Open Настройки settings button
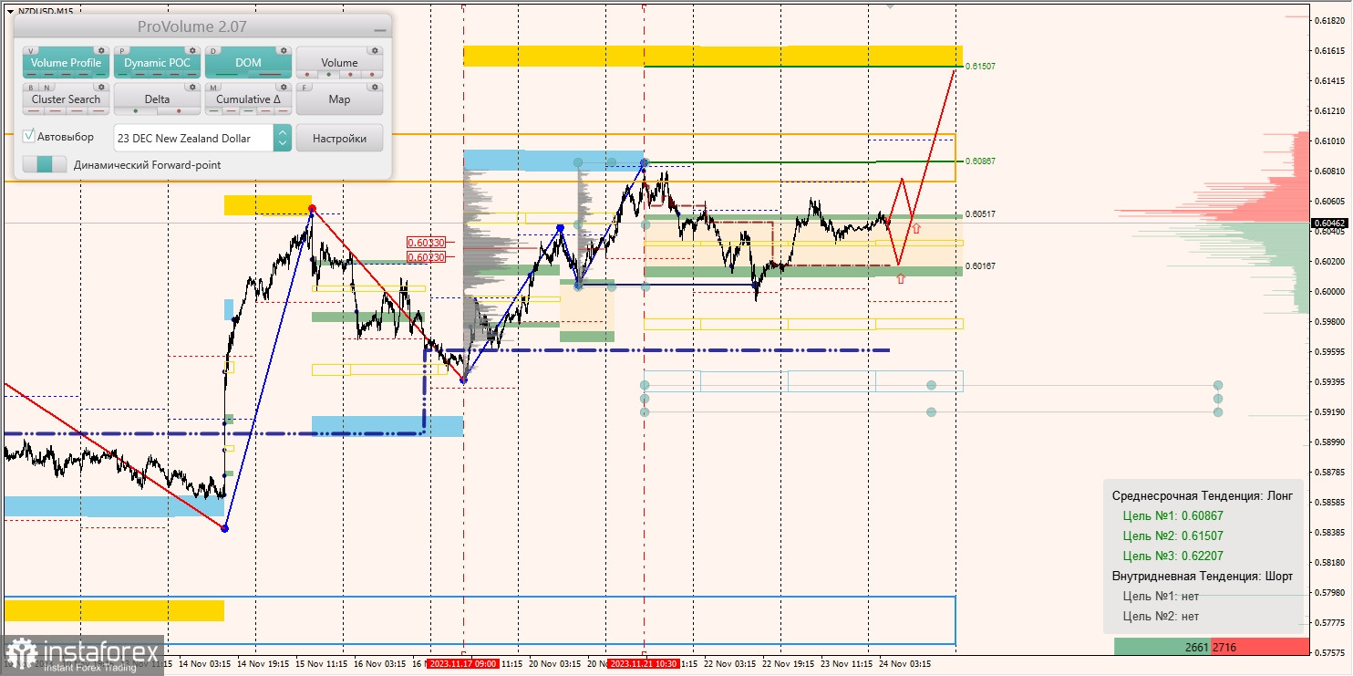This screenshot has height=676, width=1353. click(339, 139)
